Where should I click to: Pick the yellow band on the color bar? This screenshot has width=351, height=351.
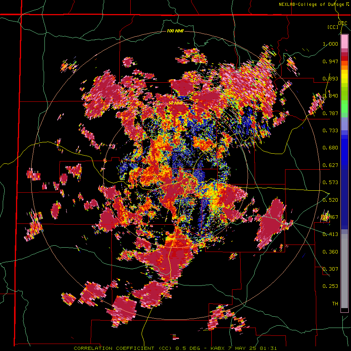(344, 76)
